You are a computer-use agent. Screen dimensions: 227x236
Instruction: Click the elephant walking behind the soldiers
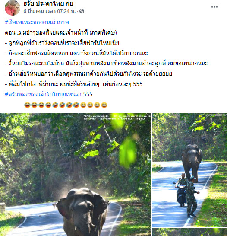click(192, 163)
